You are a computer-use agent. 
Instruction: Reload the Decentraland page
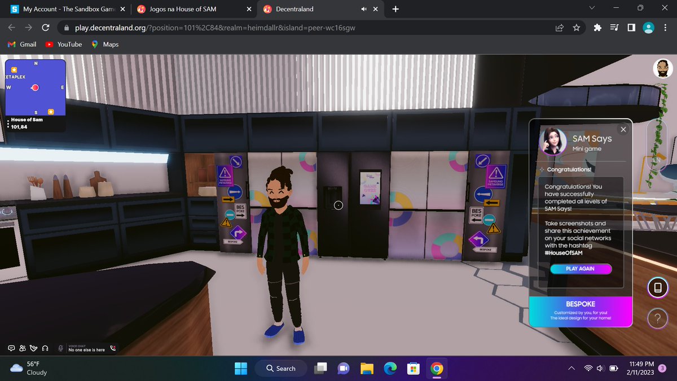(x=46, y=27)
